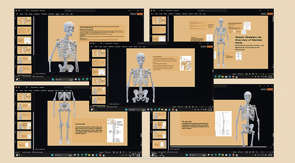Open Record tab in the rib cage window
295x163 pixels.
(x=58, y=14)
